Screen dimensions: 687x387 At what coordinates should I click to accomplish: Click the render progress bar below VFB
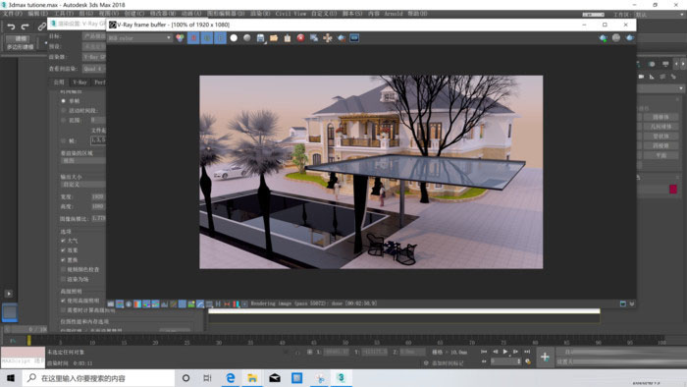pos(404,311)
